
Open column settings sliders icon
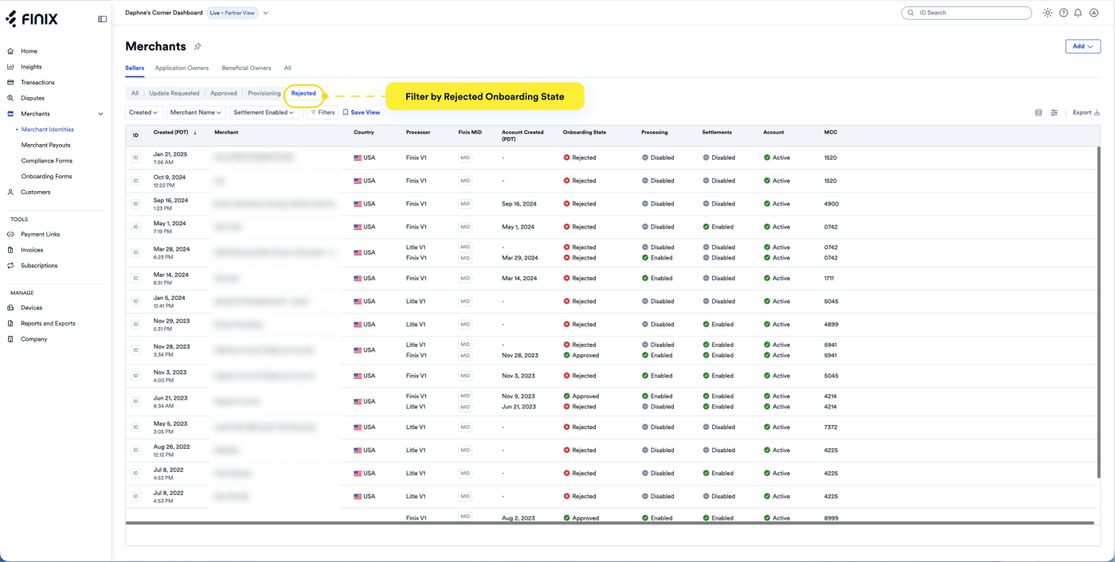[1054, 113]
